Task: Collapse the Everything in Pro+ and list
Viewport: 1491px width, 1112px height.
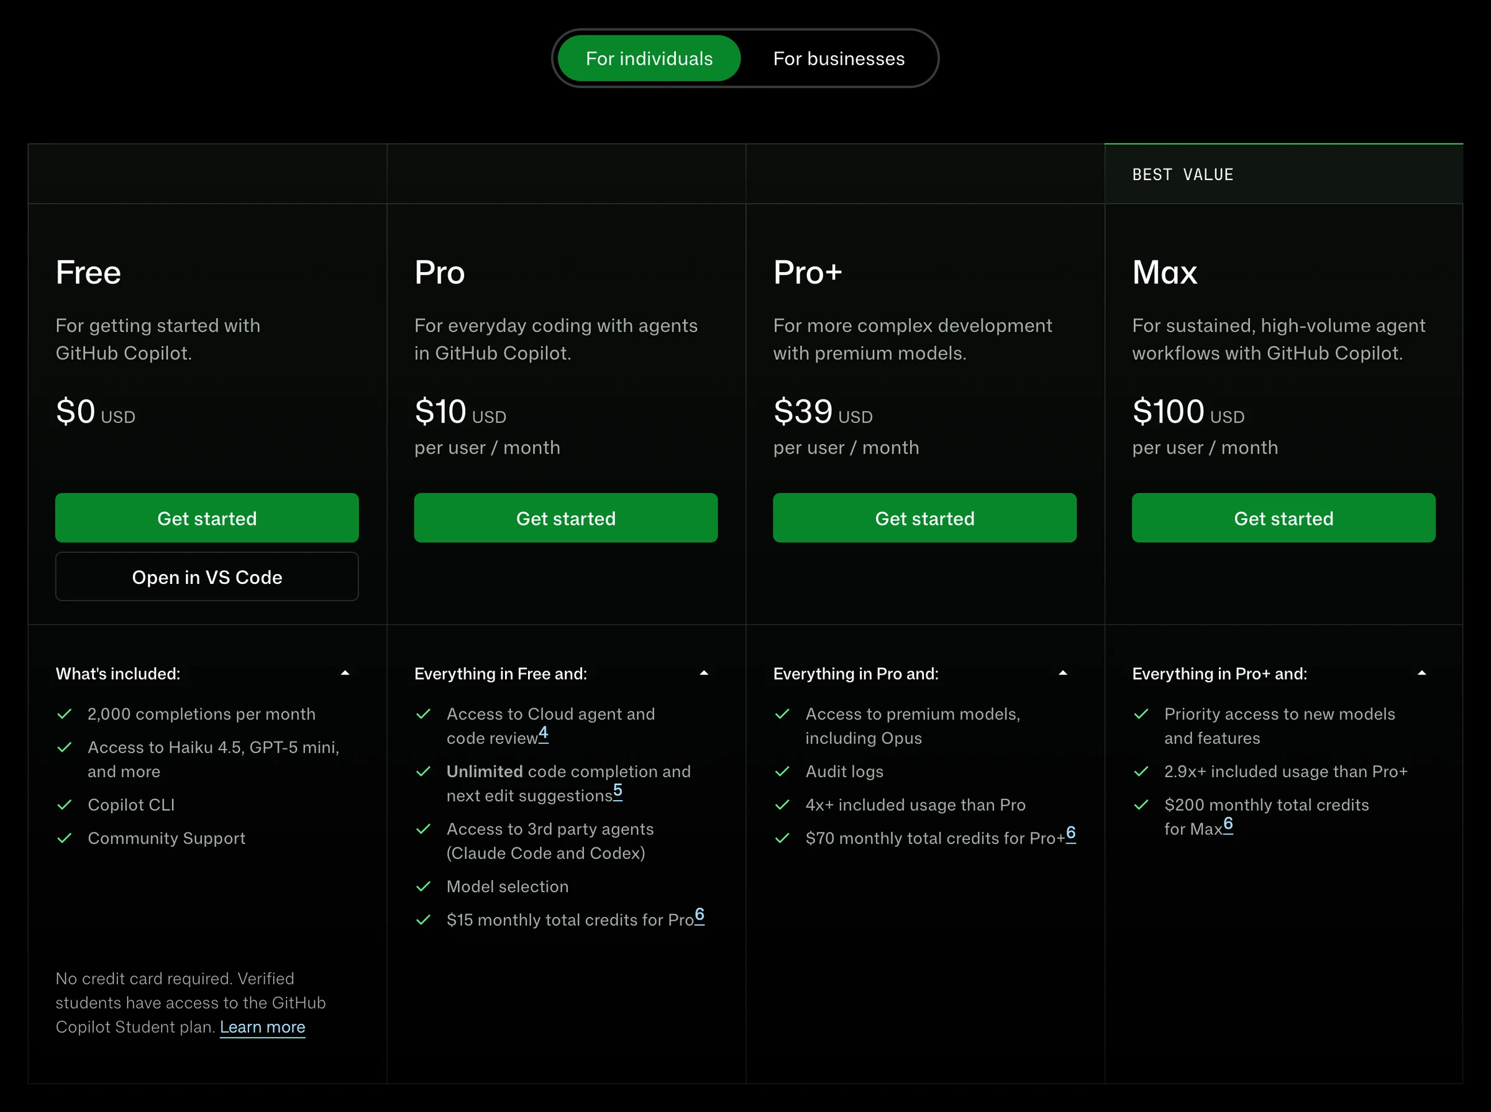Action: click(1421, 673)
